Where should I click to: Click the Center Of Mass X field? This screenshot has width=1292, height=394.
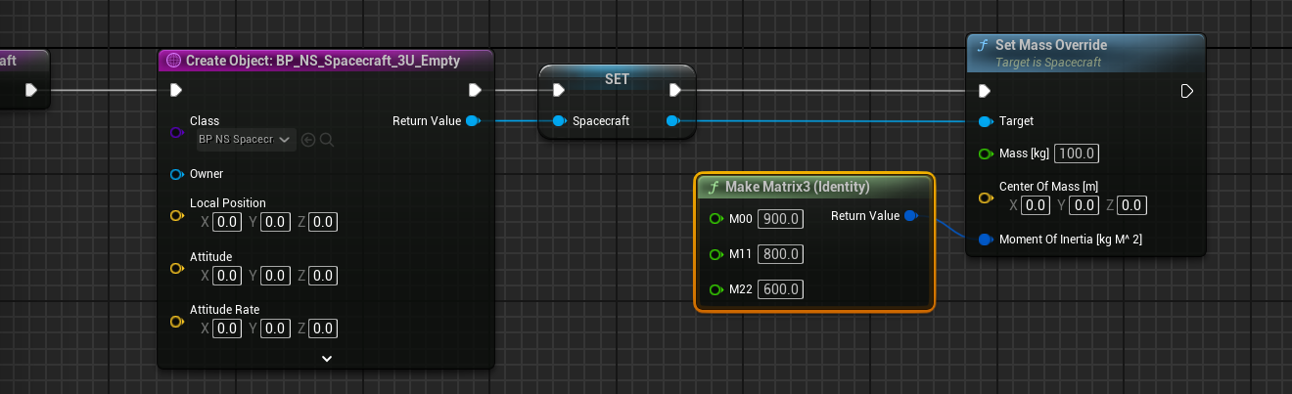click(x=1035, y=205)
